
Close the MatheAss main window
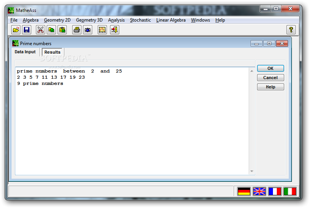pyautogui.click(x=290, y=9)
